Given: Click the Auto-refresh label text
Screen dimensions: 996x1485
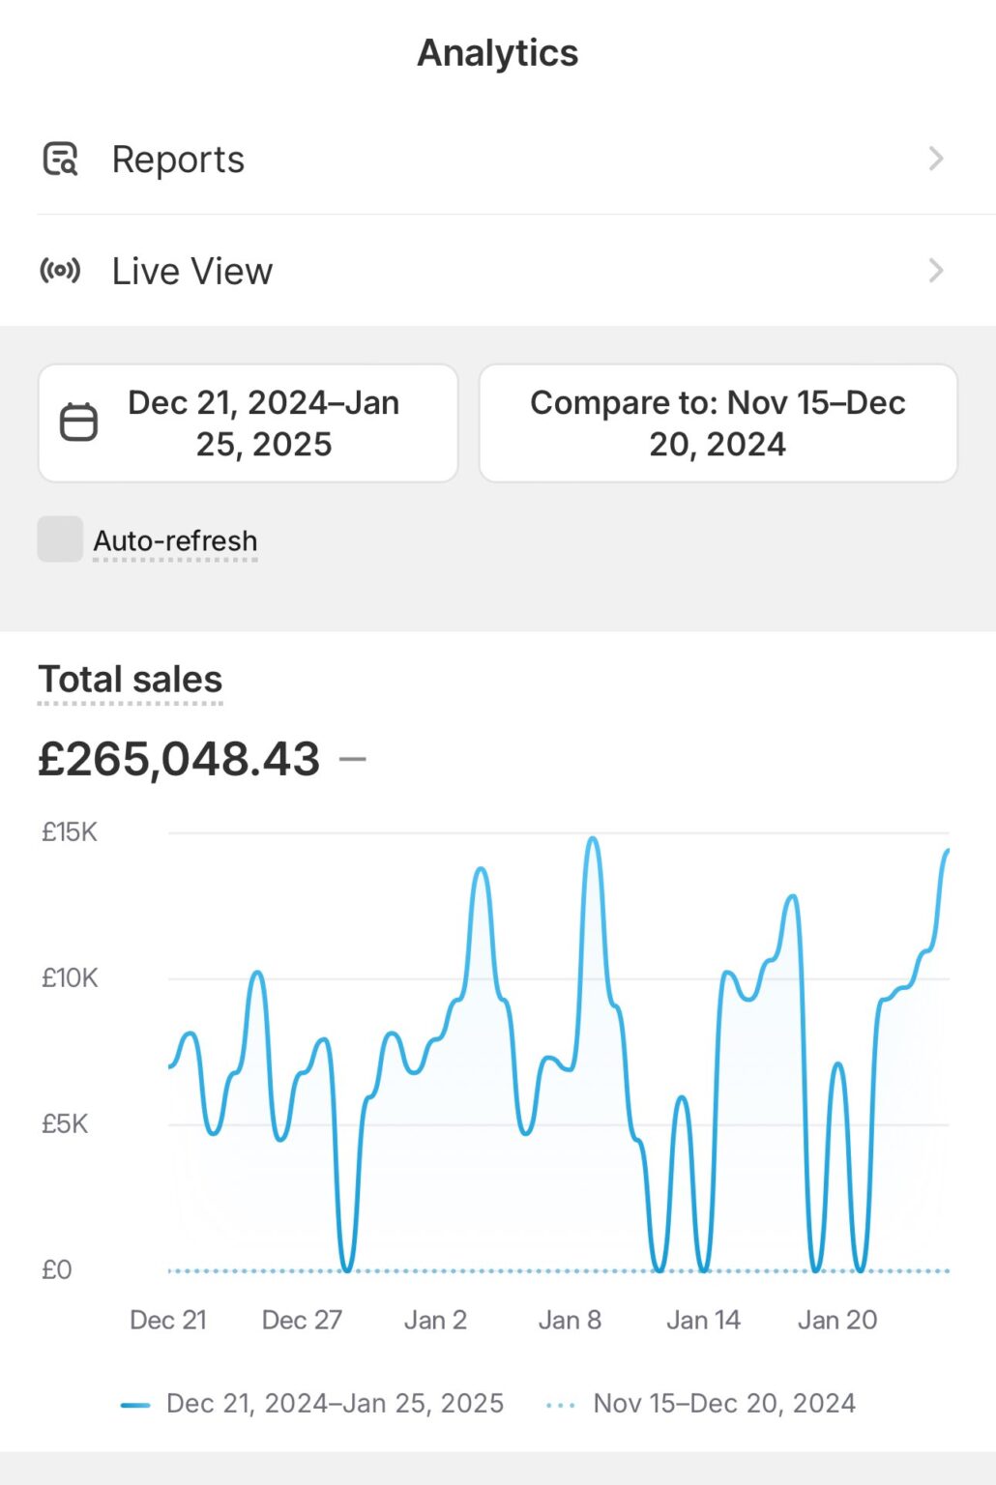Looking at the screenshot, I should (x=175, y=541).
